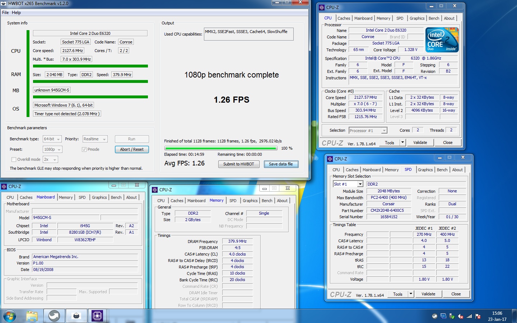The image size is (517, 323).
Task: Open the Windows Start menu orb
Action: point(10,316)
